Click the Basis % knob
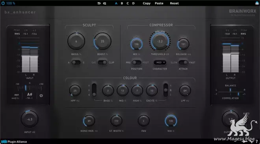This screenshot has width=260, height=144. point(76,41)
